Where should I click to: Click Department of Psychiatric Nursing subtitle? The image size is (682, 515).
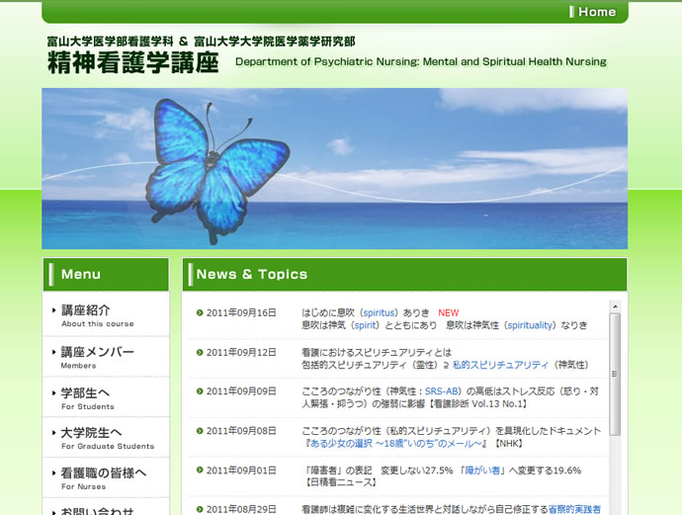(421, 61)
